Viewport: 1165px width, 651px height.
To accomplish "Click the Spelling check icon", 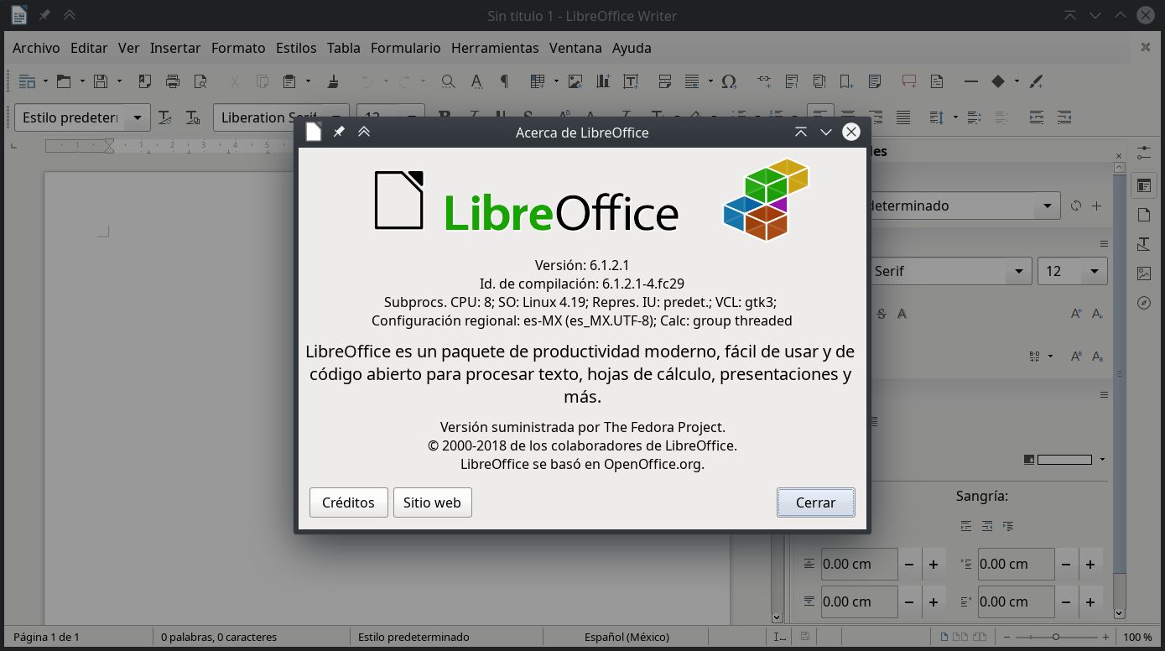I will coord(476,81).
